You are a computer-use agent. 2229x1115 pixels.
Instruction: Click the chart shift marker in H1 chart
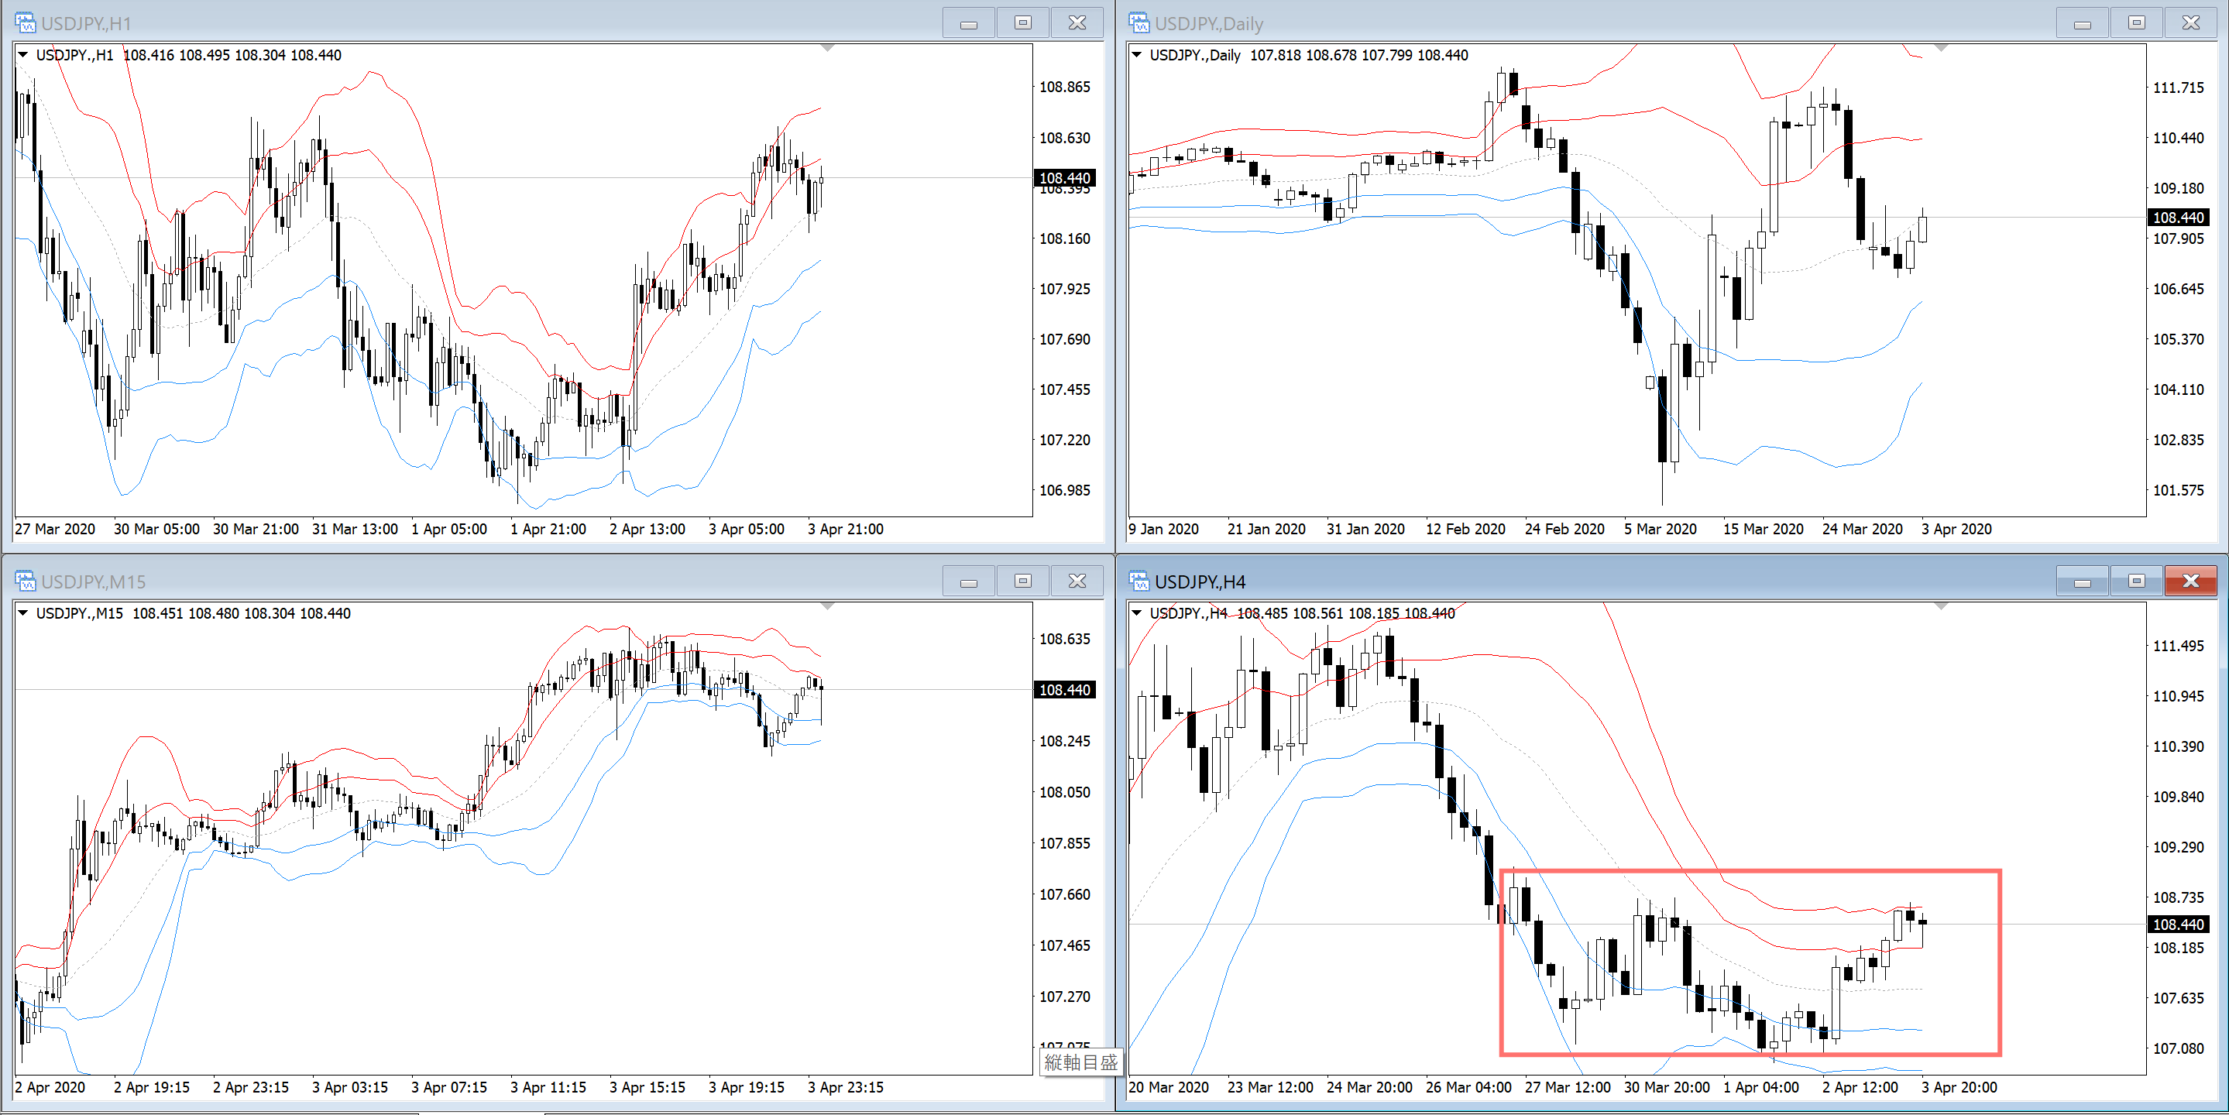(x=827, y=47)
